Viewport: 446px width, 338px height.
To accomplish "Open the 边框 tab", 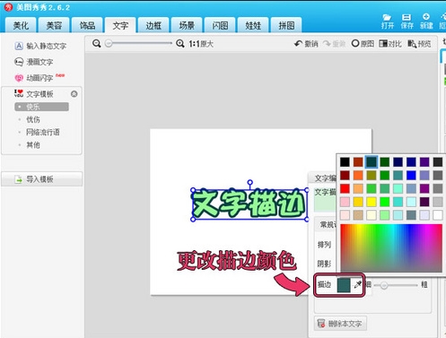I will (153, 25).
